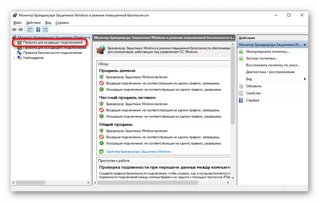This screenshot has height=202, width=319.
Task: Open the Справка menu in menu bar
Action: pyautogui.click(x=62, y=23)
